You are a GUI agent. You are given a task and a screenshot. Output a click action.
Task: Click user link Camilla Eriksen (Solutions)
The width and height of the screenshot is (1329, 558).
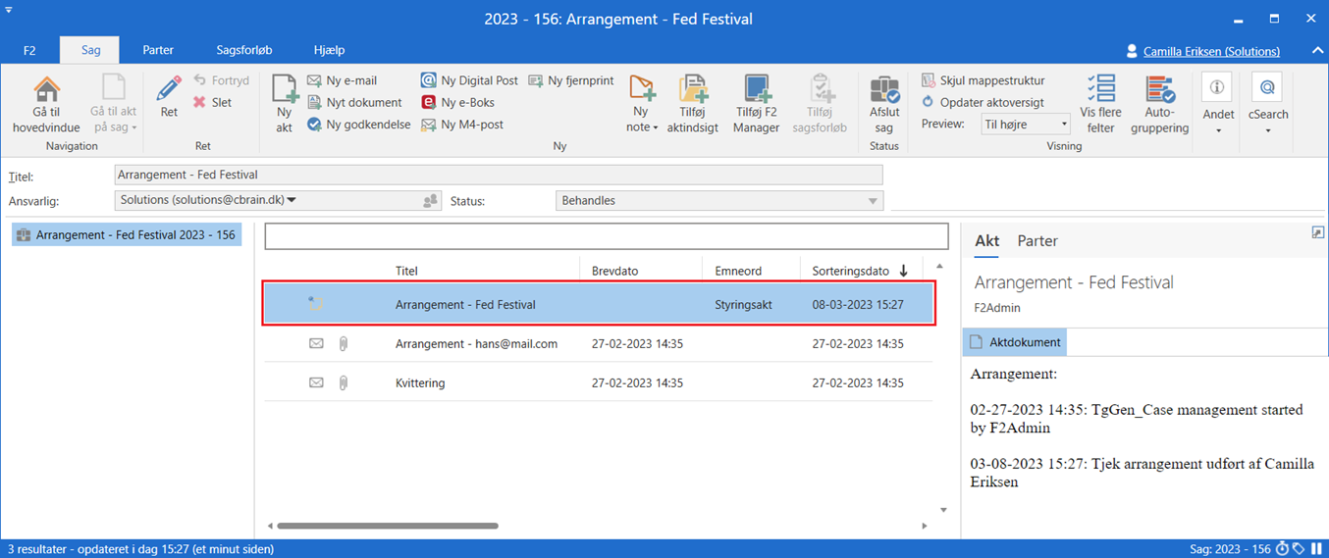(x=1211, y=51)
